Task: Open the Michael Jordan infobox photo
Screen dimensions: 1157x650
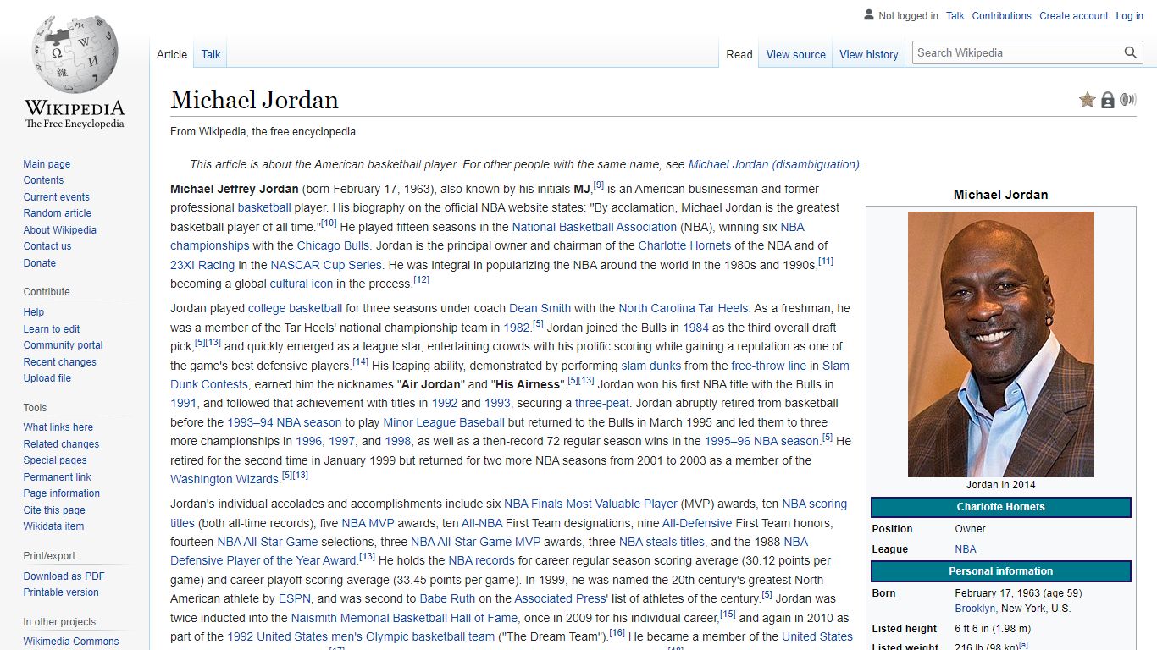Action: click(1001, 344)
